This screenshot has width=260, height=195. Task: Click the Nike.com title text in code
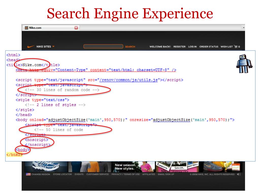coord(32,65)
